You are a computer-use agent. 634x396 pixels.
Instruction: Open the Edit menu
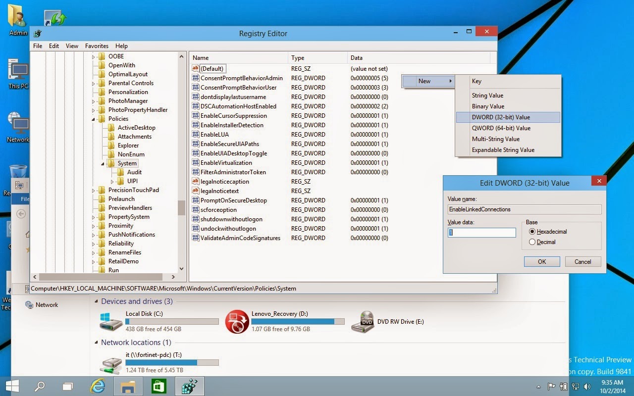(x=54, y=46)
